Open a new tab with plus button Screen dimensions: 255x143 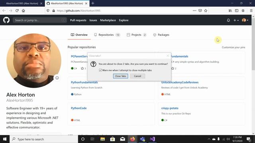(93, 3)
